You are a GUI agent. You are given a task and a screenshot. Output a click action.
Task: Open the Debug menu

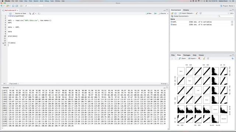coord(47,1)
